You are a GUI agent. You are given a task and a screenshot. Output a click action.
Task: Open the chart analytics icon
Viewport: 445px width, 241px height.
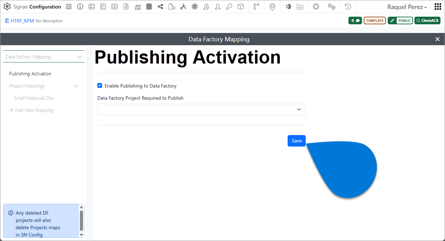tap(138, 7)
